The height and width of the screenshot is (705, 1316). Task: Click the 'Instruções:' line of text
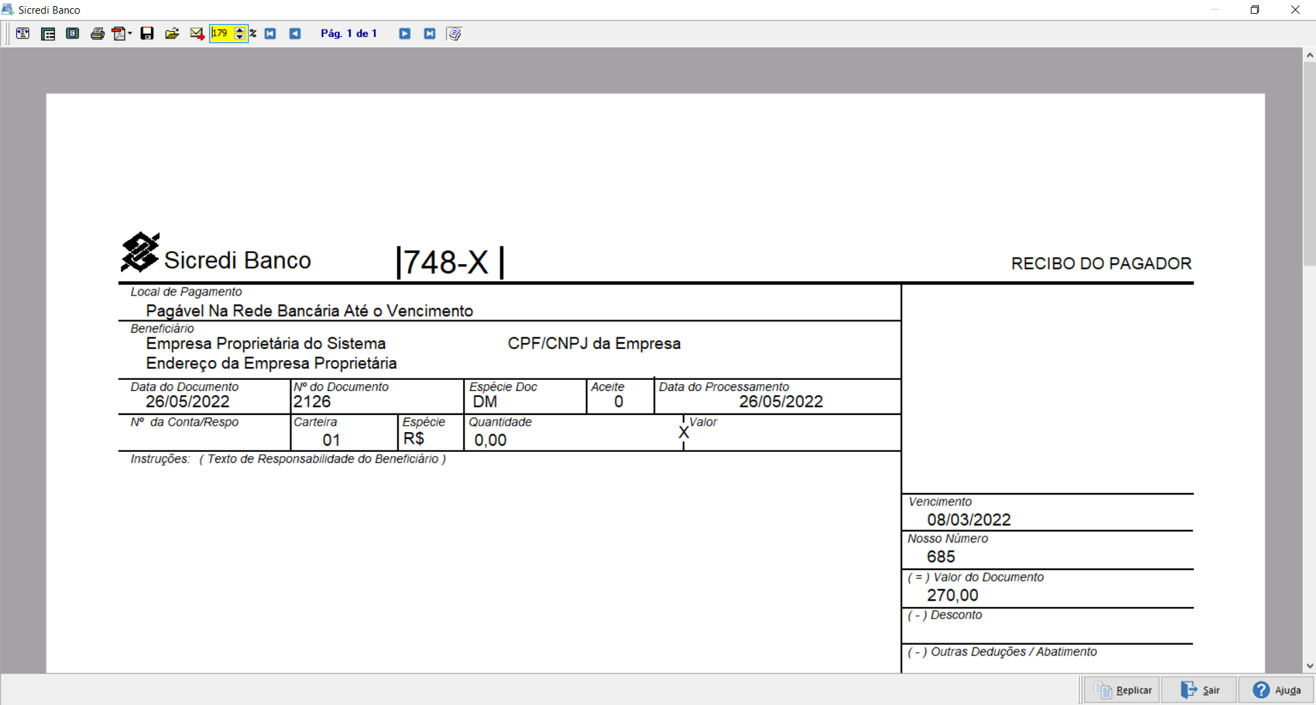288,459
